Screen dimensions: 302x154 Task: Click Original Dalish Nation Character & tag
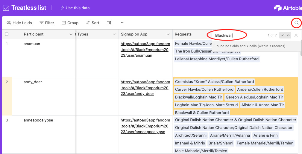pos(236,120)
